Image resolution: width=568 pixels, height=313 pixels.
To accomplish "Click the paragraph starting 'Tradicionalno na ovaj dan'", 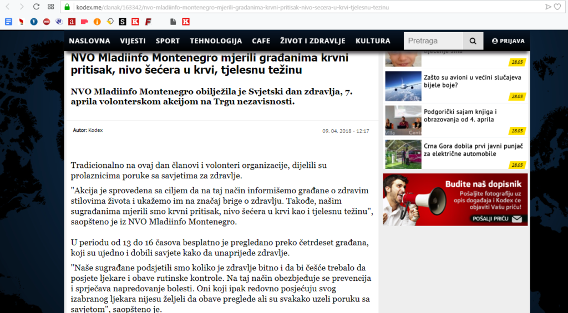I will pos(199,171).
